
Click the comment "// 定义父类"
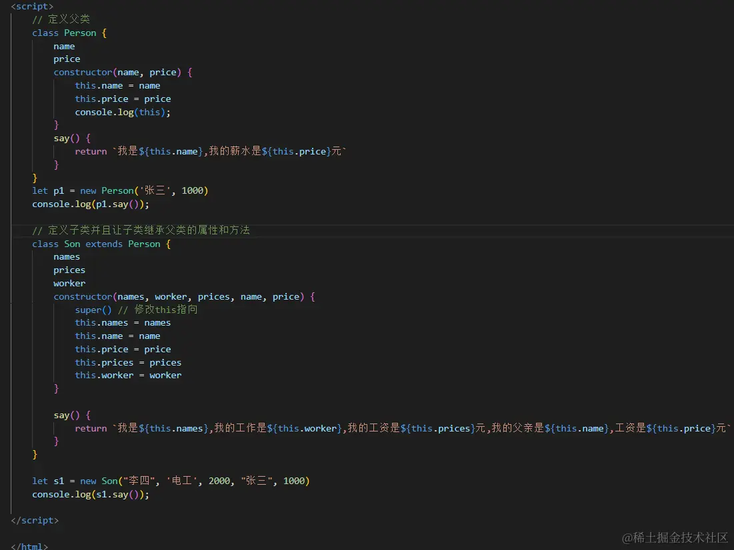(61, 19)
